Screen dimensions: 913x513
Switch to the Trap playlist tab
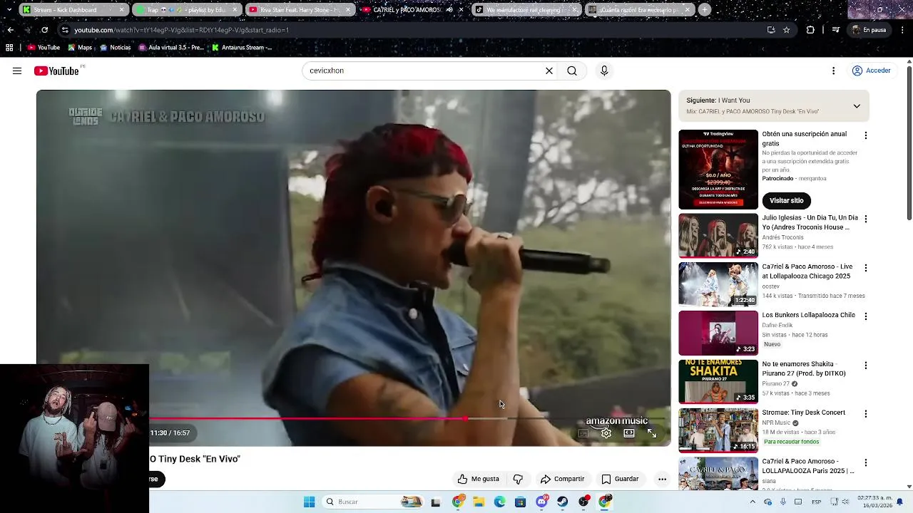(x=186, y=10)
